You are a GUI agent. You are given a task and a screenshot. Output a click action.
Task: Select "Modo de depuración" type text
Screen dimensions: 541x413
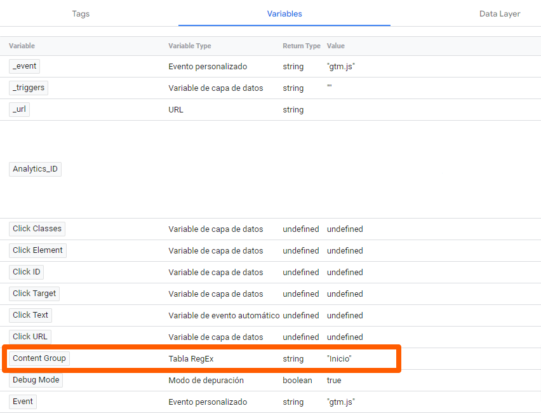[206, 381]
